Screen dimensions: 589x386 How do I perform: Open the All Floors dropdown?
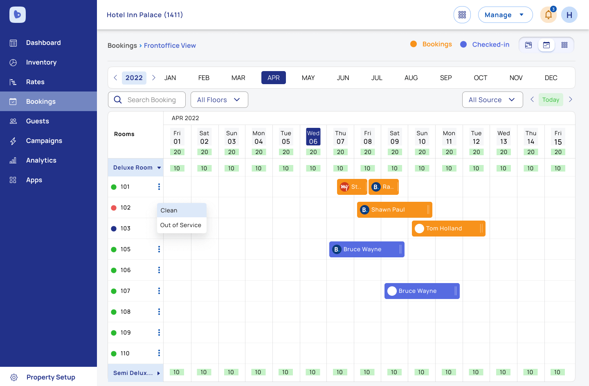click(x=219, y=100)
